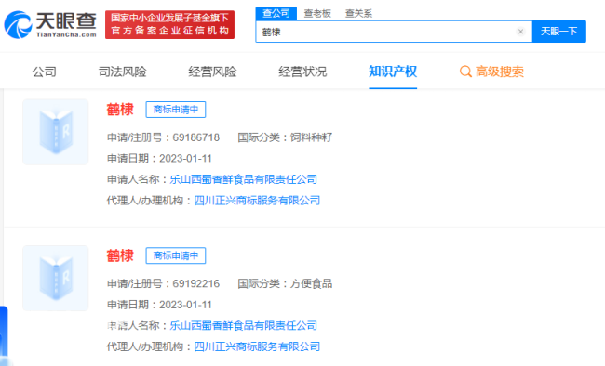This screenshot has width=605, height=366.
Task: Click 商标申请中 tag on 饲料种籽 entry
Action: 176,110
